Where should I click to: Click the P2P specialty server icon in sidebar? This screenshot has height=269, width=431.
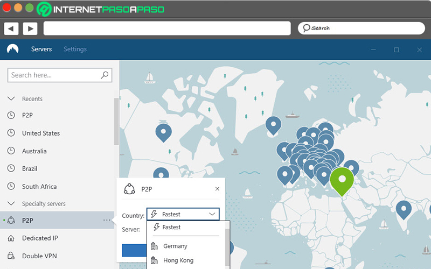tap(11, 220)
